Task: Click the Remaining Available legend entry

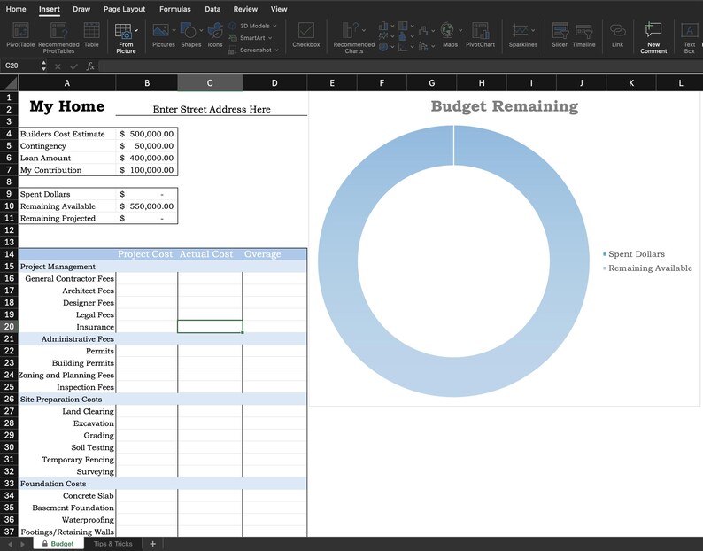Action: pyautogui.click(x=648, y=268)
